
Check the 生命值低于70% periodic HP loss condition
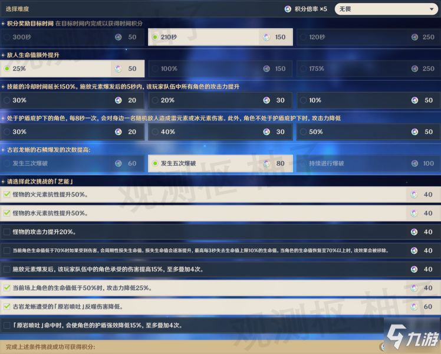tap(7, 250)
